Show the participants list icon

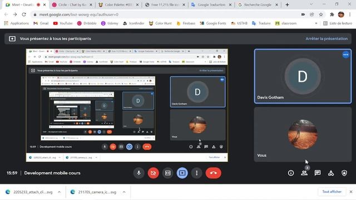click(x=304, y=173)
